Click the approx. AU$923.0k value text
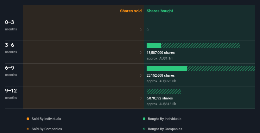260x133 pixels. point(161,81)
